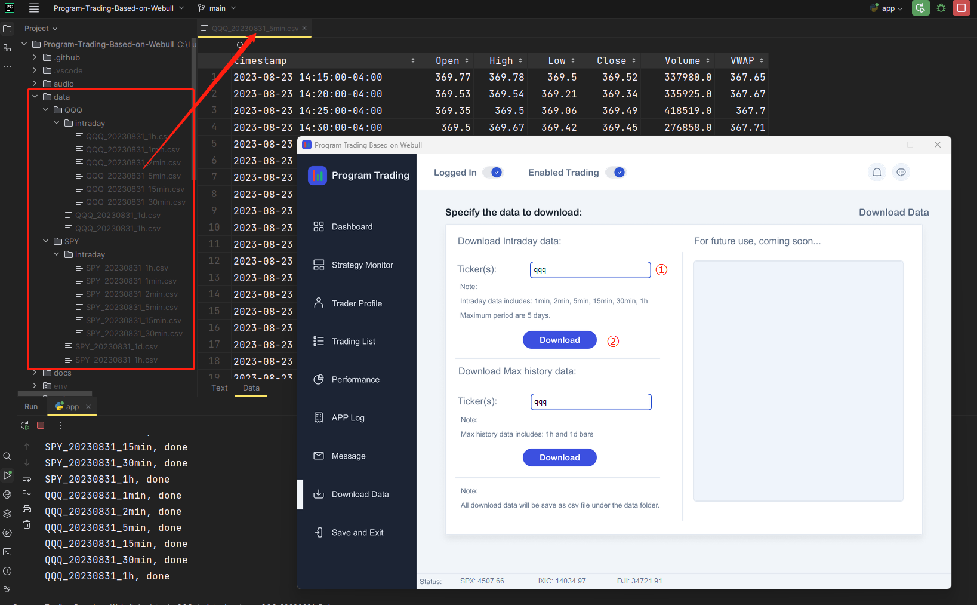Close the app run tab
This screenshot has width=977, height=605.
click(x=88, y=407)
